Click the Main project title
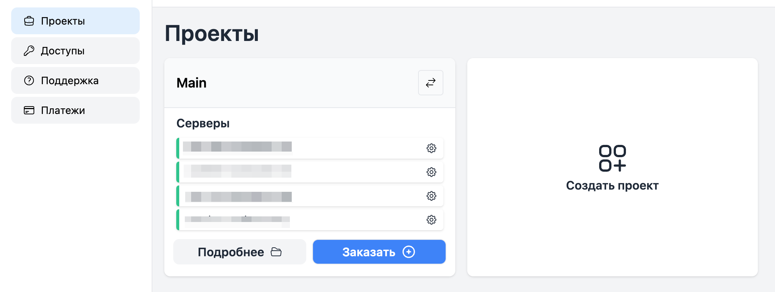Viewport: 775px width, 292px height. (x=192, y=83)
